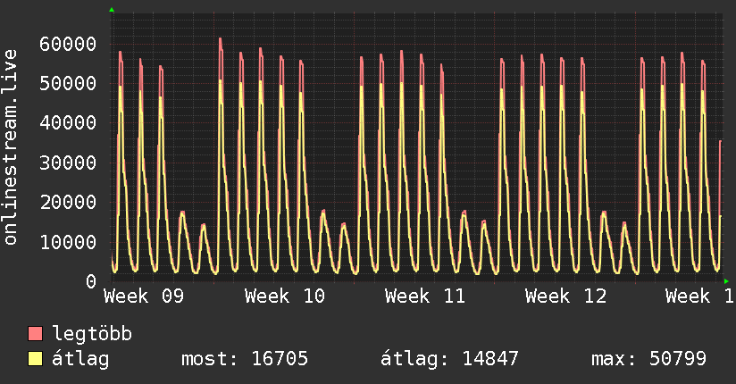Image resolution: width=736 pixels, height=384 pixels.
Task: Click the Week 12 axis label
Action: coord(565,296)
